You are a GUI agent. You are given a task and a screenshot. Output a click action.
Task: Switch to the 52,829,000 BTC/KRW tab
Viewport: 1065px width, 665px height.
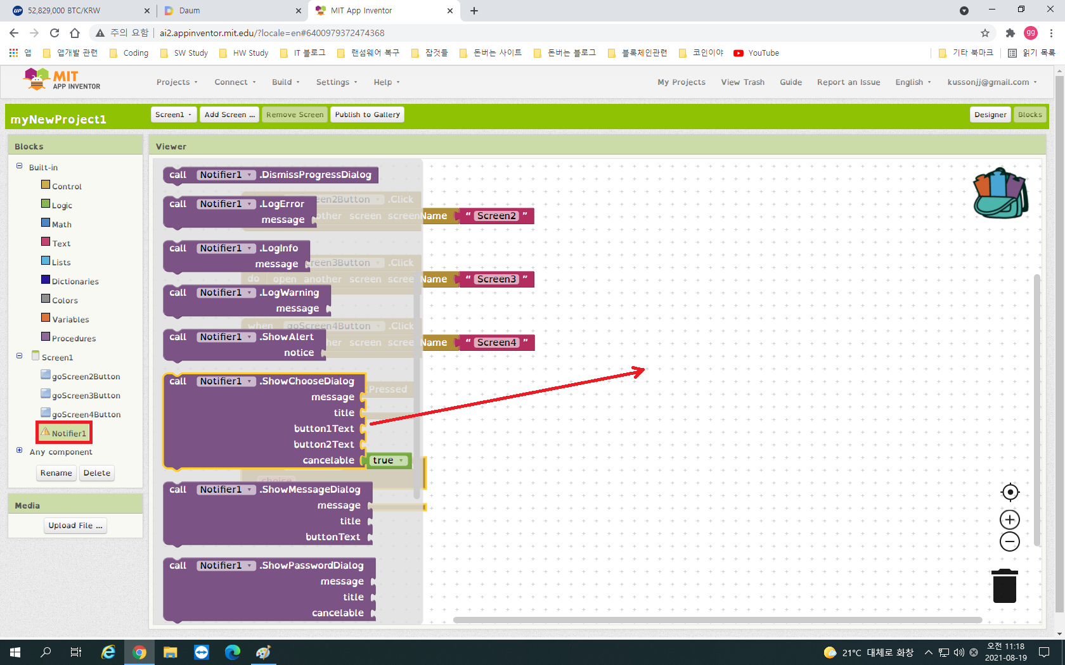click(81, 11)
